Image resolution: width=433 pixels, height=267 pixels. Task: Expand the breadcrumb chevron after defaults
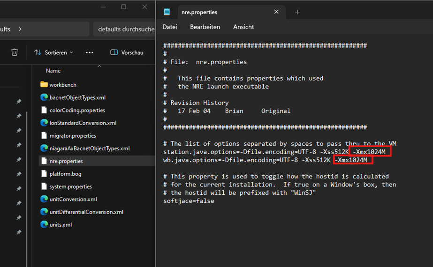point(20,29)
